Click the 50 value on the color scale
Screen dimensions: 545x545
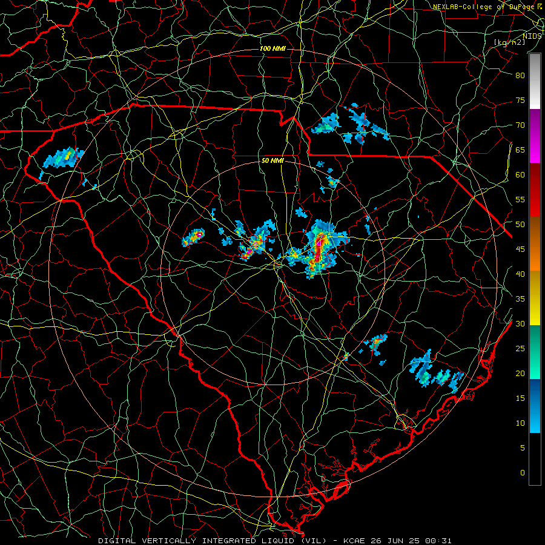pyautogui.click(x=520, y=225)
